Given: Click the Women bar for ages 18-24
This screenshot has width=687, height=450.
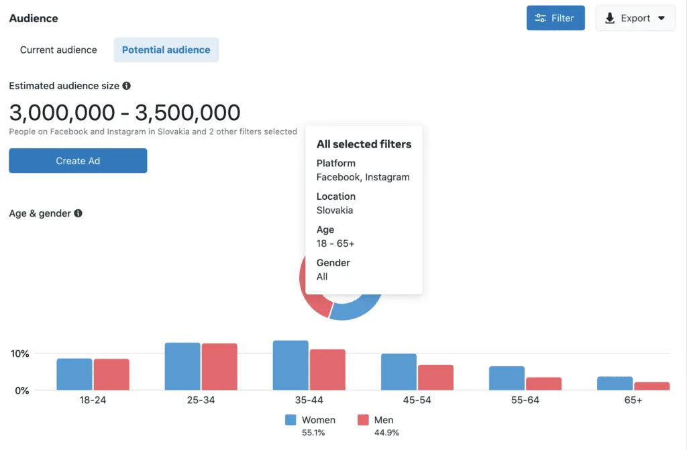Looking at the screenshot, I should [x=74, y=374].
